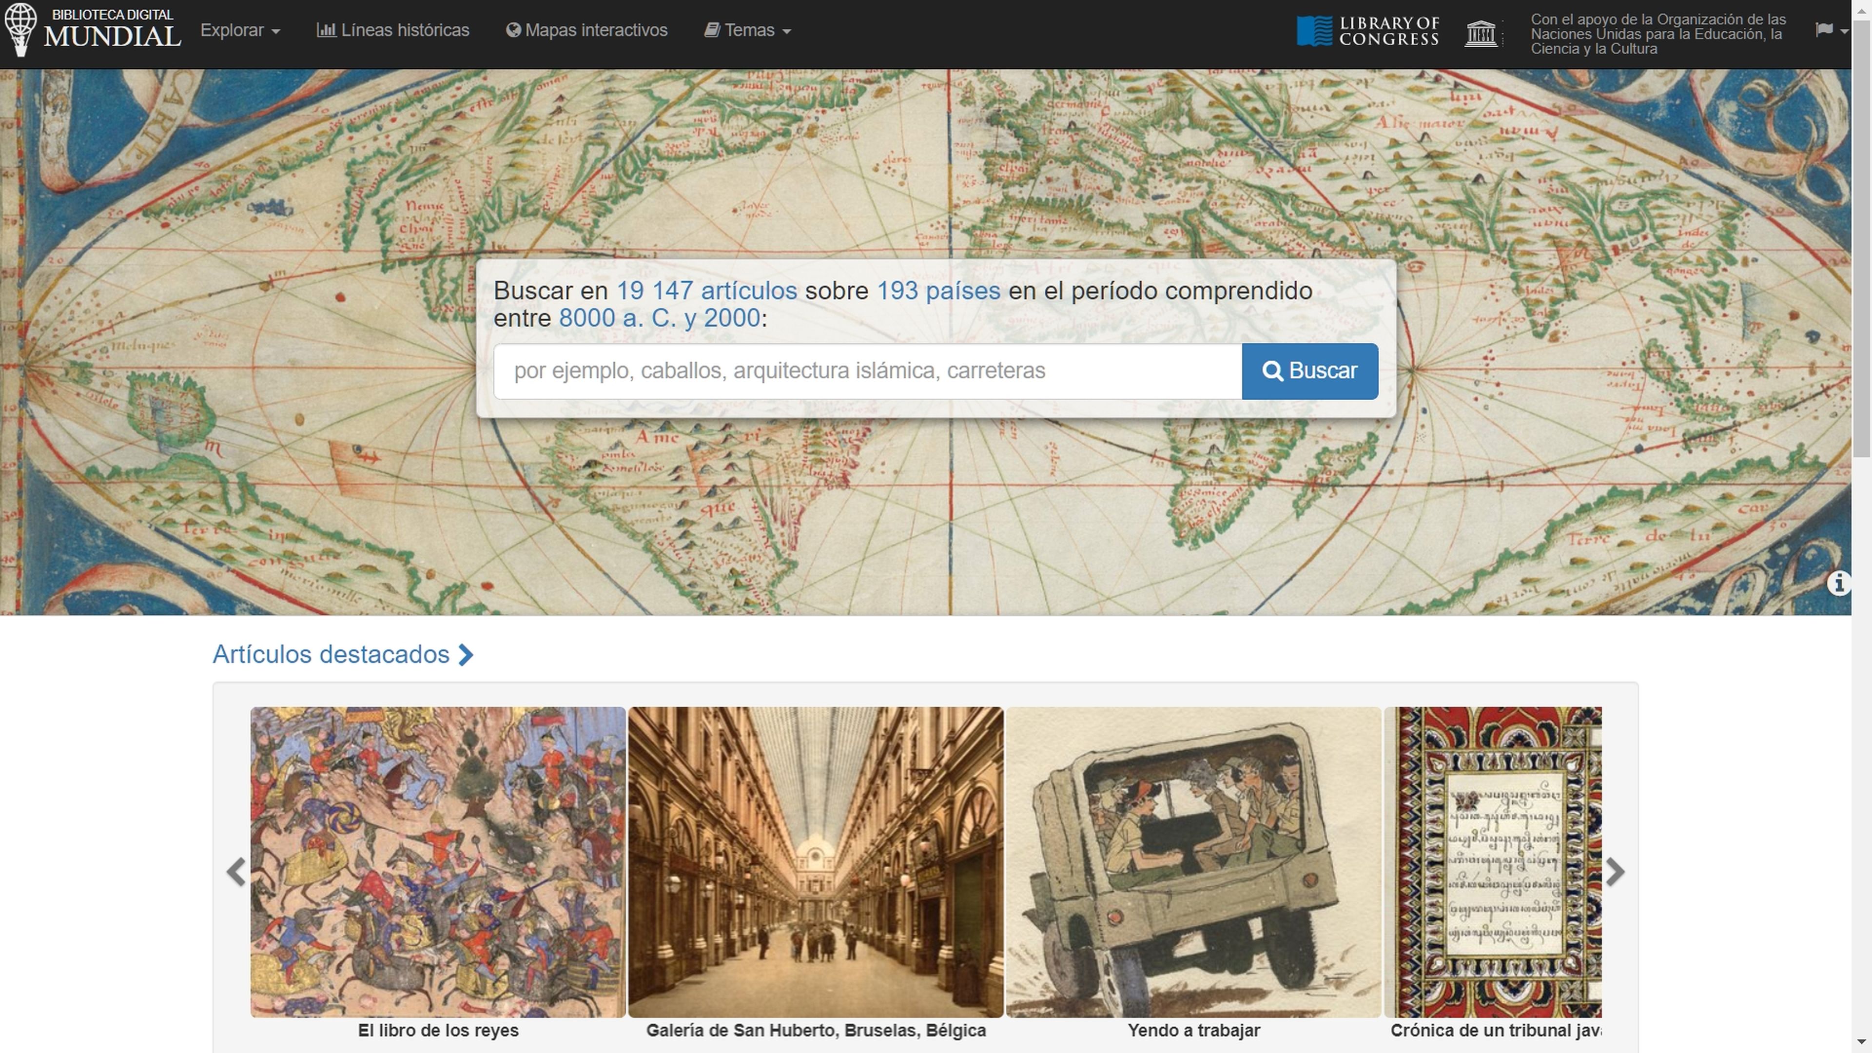Click Galería de San Huberto, Bruselas, Bélgica caption
Viewport: 1872px width, 1053px height.
tap(816, 1031)
